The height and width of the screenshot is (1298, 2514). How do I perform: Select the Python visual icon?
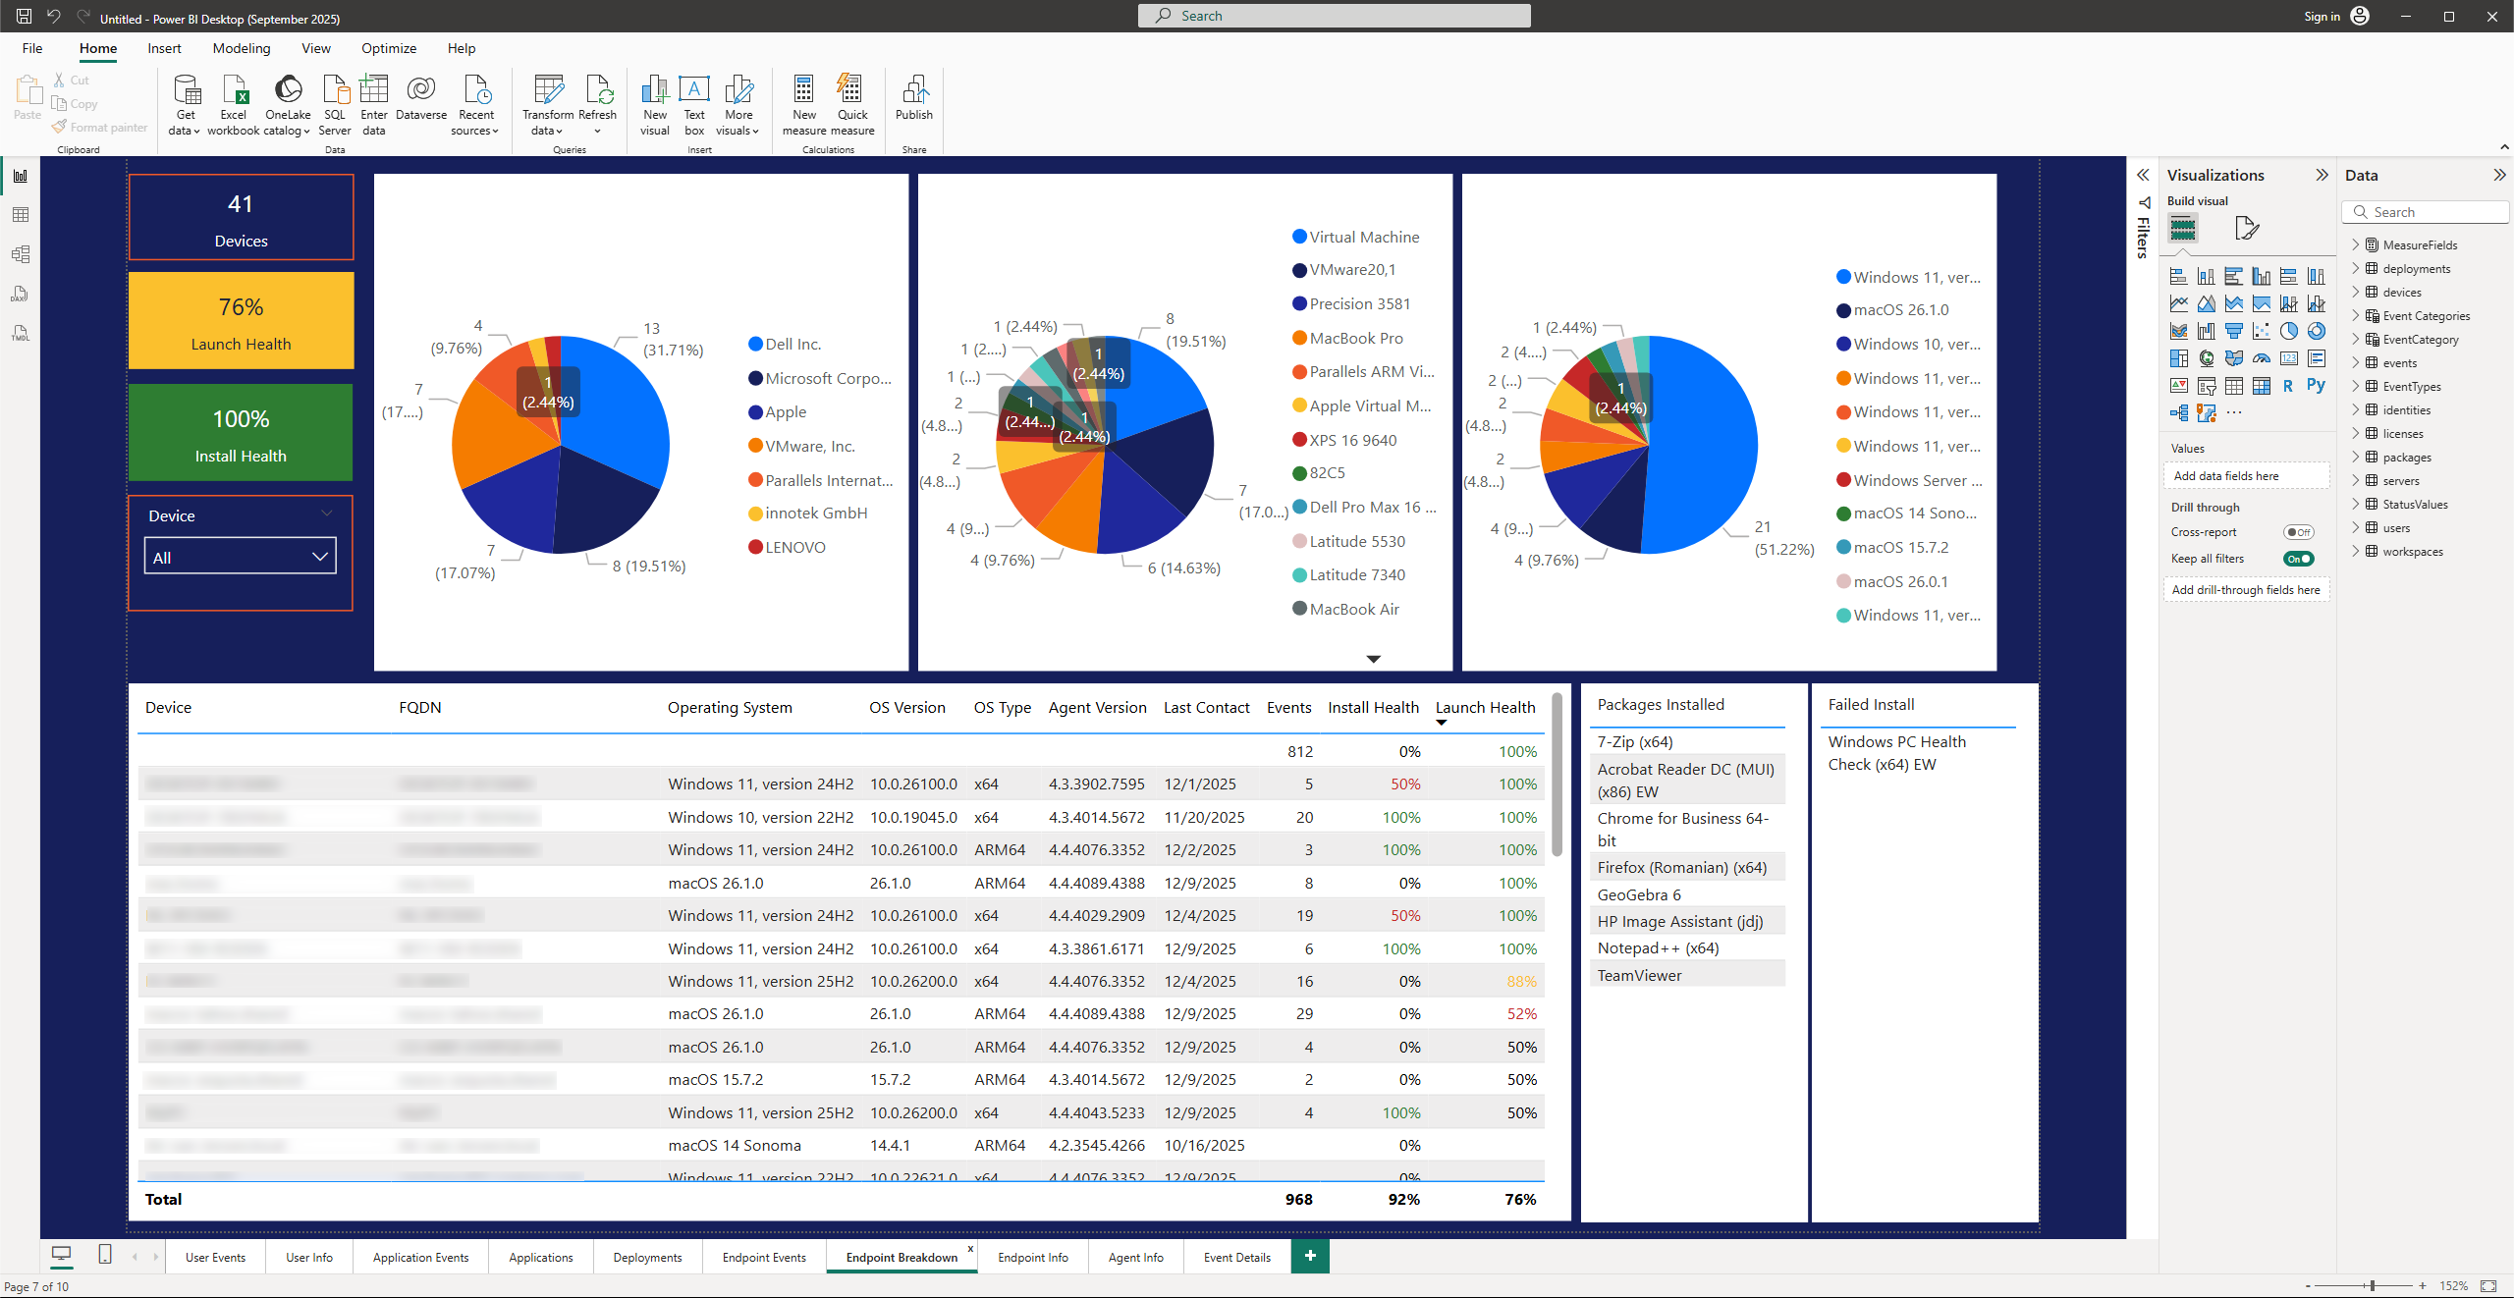pyautogui.click(x=2316, y=386)
